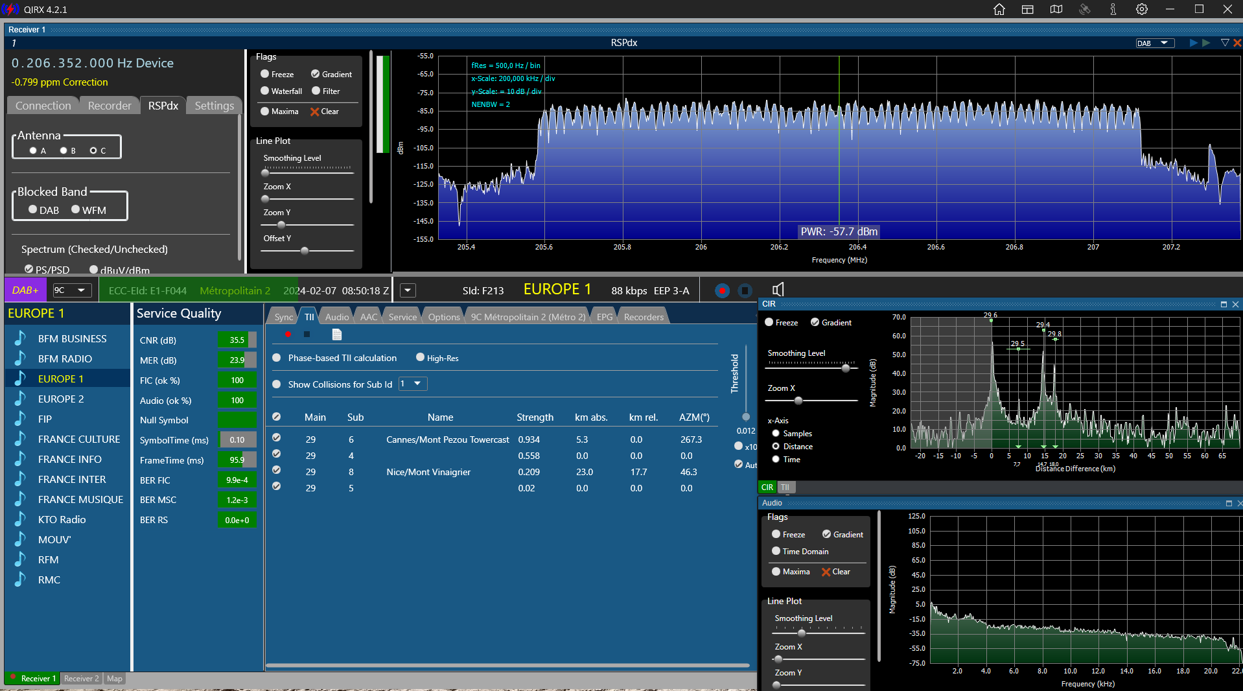Enable Phase-based TII calculation
This screenshot has width=1243, height=691.
tap(277, 358)
